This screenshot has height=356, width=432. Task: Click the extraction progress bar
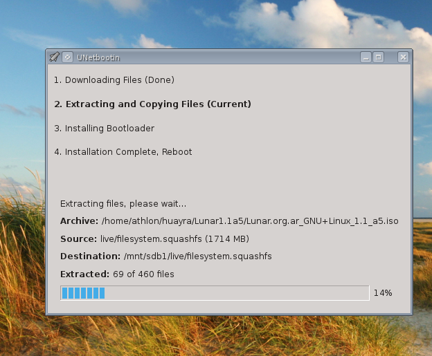tap(215, 293)
